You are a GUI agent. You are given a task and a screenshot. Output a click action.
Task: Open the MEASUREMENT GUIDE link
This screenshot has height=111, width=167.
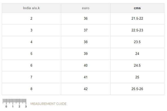click(x=48, y=104)
